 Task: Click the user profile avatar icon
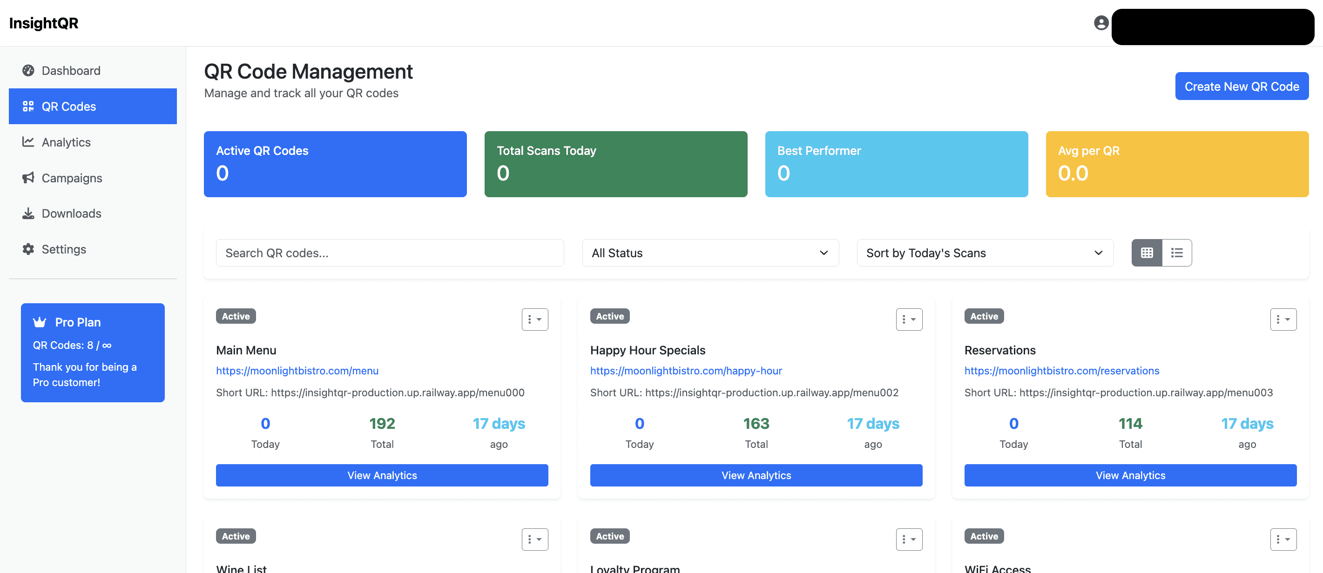coord(1100,23)
